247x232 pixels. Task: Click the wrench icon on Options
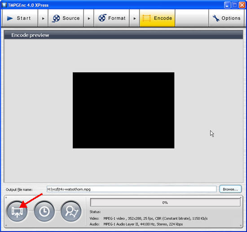point(216,18)
